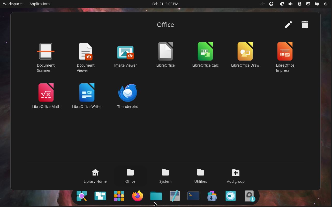332x207 pixels.
Task: Start the LibreOffice Start Center
Action: (x=165, y=55)
